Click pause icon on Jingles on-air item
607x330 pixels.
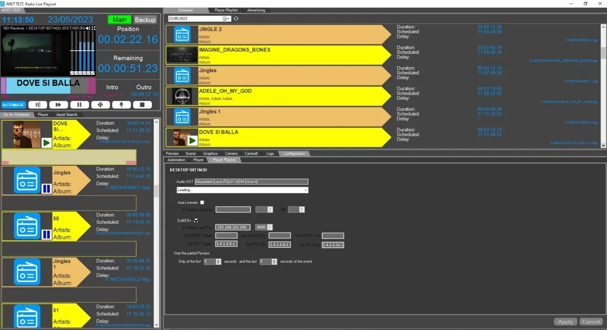click(x=46, y=189)
